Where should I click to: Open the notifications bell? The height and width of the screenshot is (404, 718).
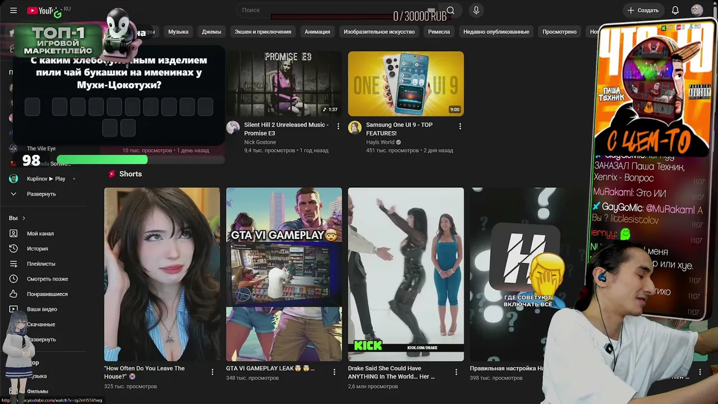pos(675,10)
